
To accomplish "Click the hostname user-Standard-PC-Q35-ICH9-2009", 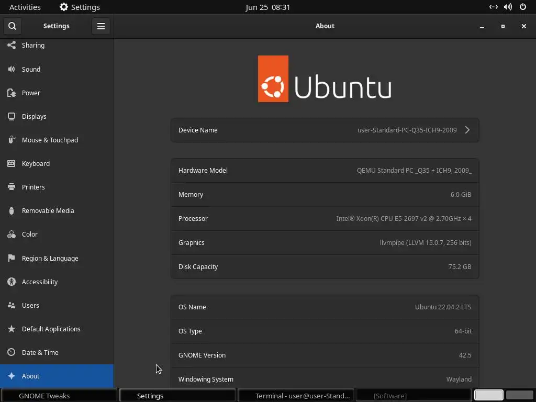I will pos(407,130).
